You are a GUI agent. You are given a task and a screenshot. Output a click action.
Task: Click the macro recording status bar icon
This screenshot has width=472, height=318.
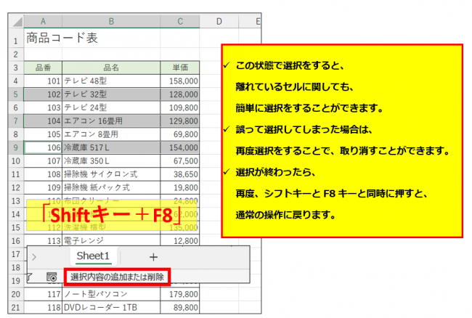click(52, 277)
